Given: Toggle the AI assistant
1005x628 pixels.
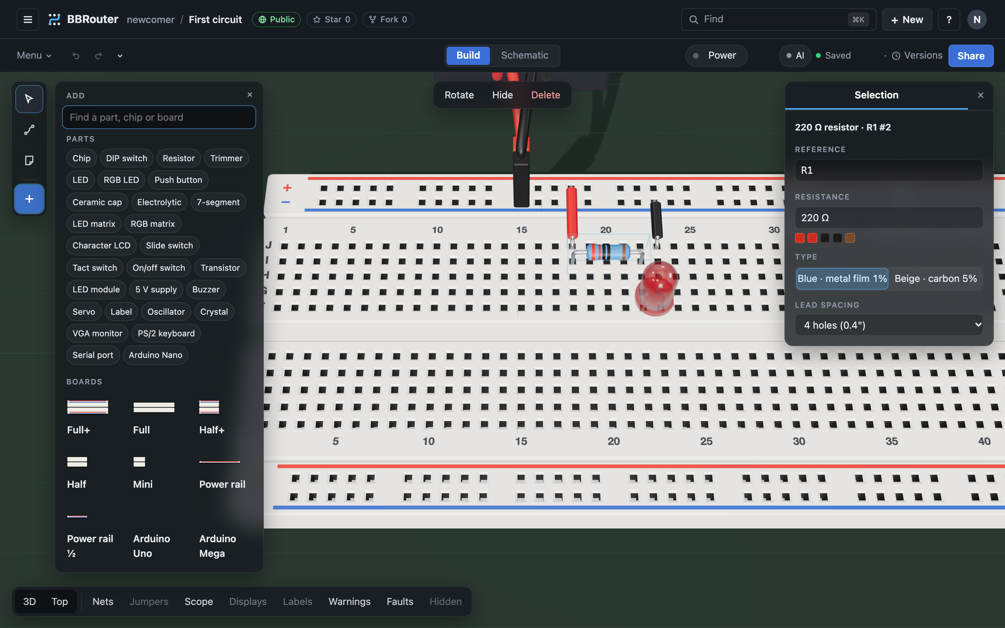Looking at the screenshot, I should point(795,56).
